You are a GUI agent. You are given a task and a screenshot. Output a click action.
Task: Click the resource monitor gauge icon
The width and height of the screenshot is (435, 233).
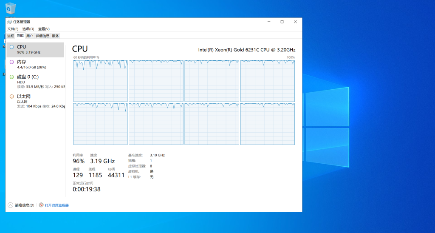(x=41, y=205)
